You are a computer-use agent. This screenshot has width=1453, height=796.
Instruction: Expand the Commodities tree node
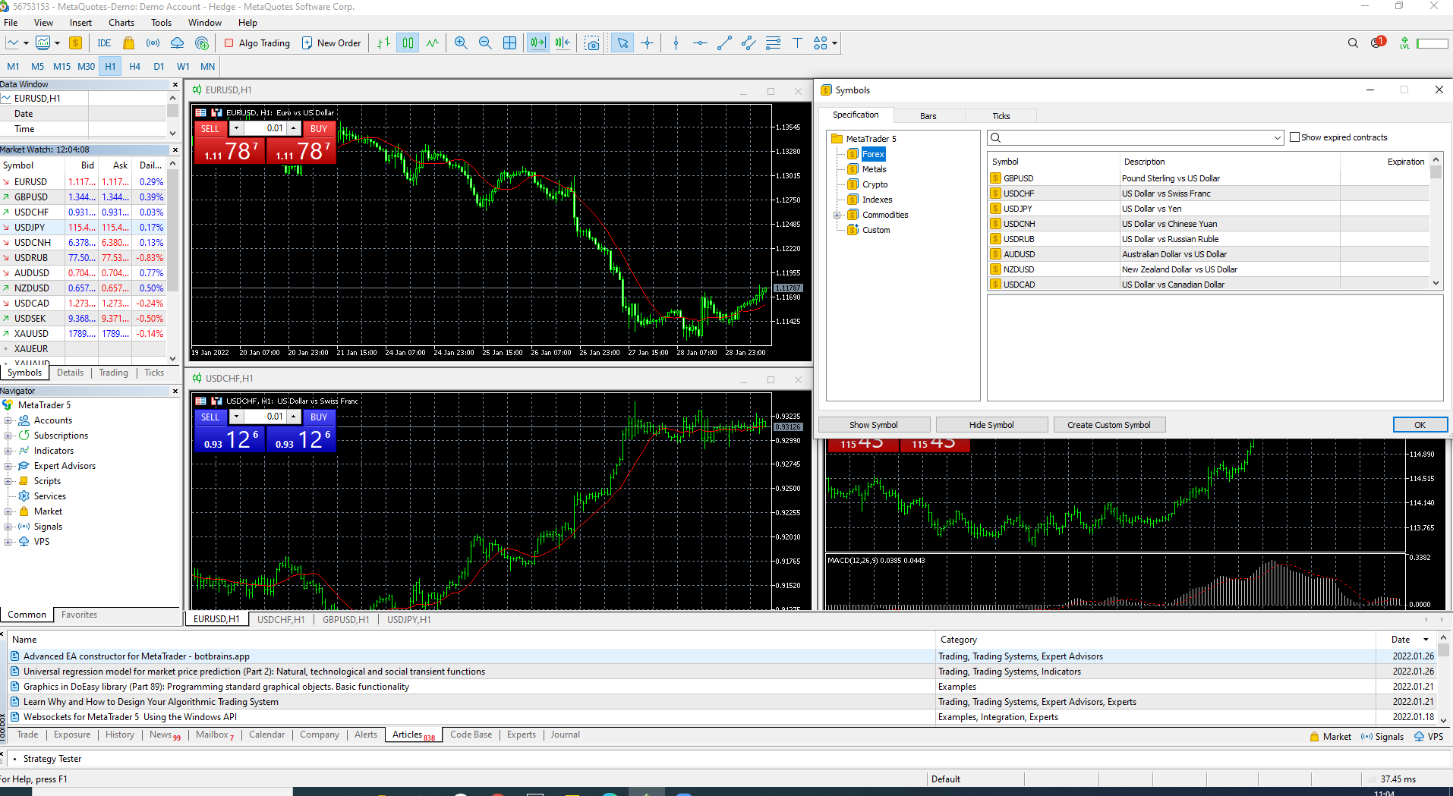[837, 215]
